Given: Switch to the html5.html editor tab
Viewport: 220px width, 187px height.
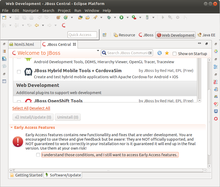Looking at the screenshot, I should (x=24, y=45).
